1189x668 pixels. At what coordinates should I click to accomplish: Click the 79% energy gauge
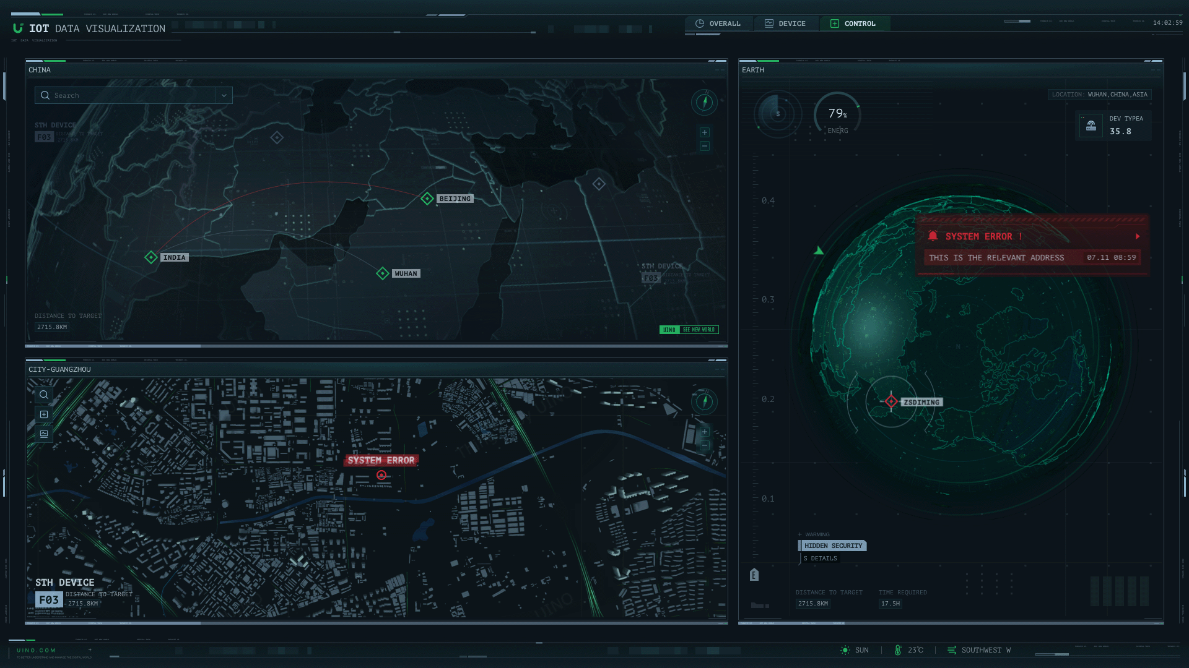[x=837, y=114]
